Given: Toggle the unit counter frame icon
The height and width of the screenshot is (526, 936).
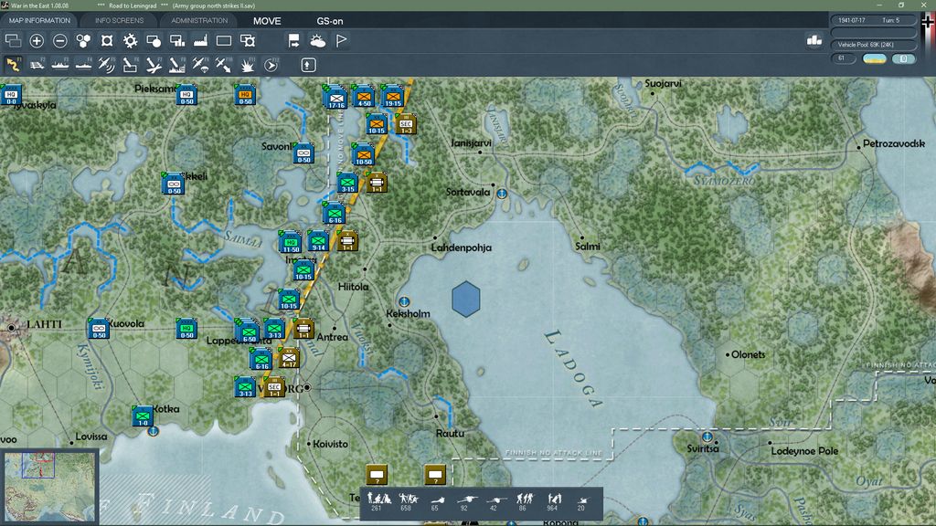Looking at the screenshot, I should click(107, 40).
